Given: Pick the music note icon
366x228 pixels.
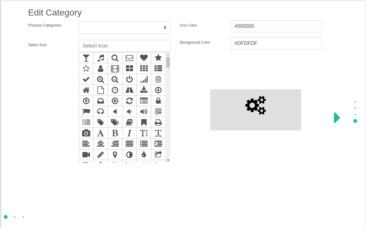Looking at the screenshot, I should (x=101, y=58).
